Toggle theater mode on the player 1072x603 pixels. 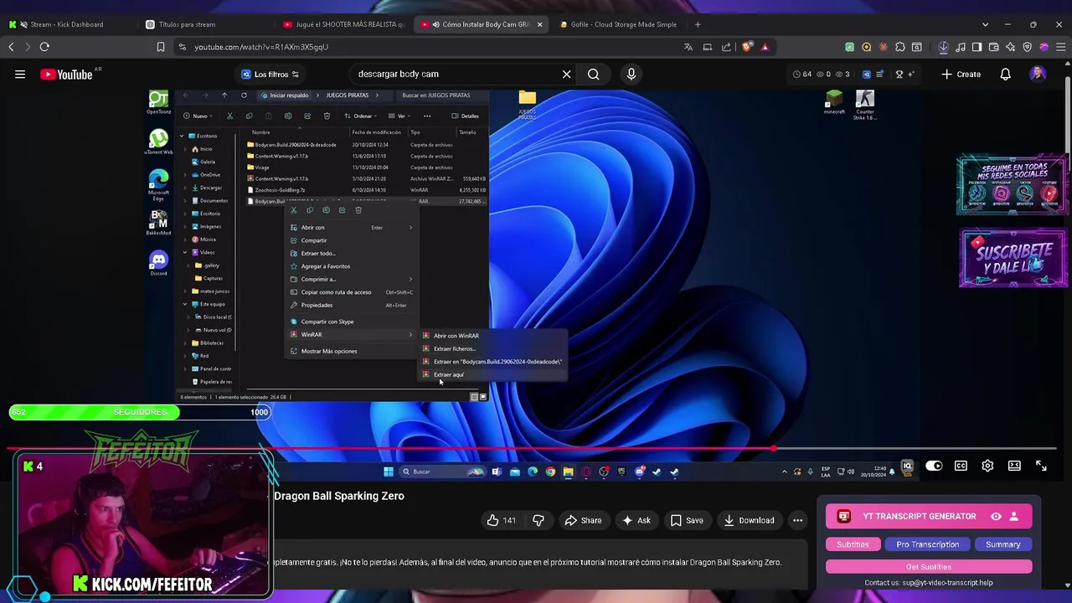[1014, 466]
